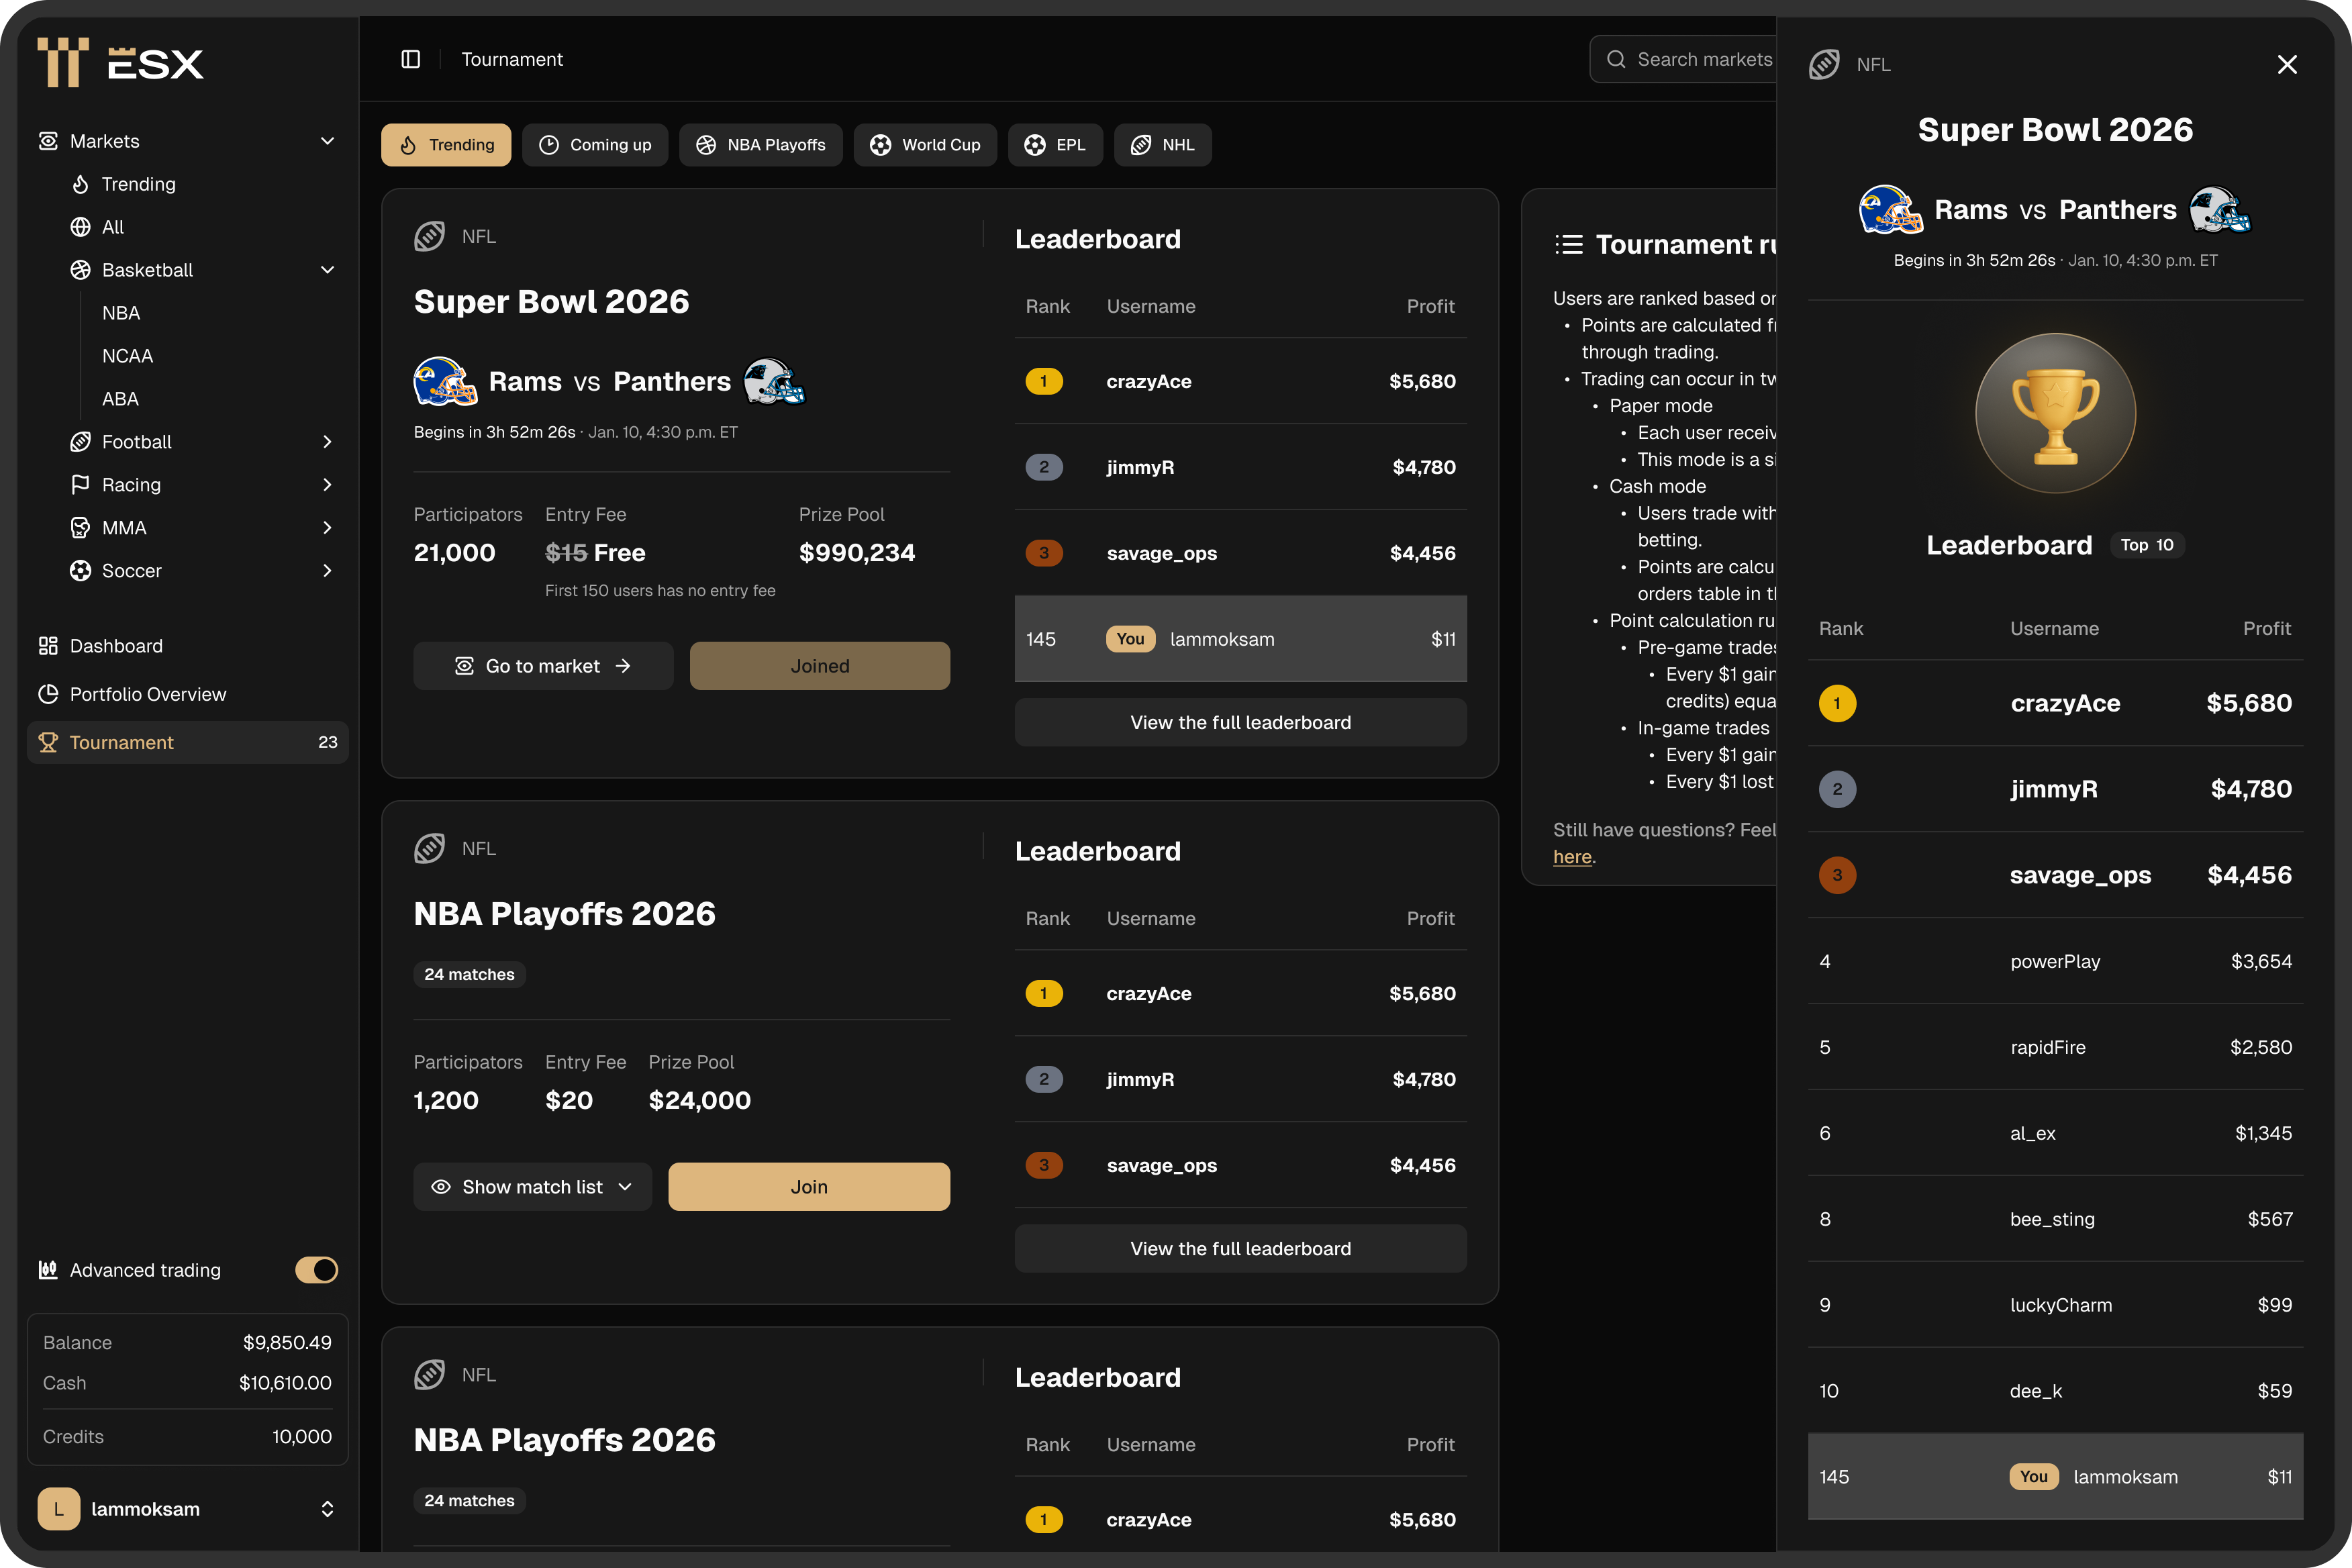Toggle the Advanced trading switch
The width and height of the screenshot is (2352, 1568).
317,1270
